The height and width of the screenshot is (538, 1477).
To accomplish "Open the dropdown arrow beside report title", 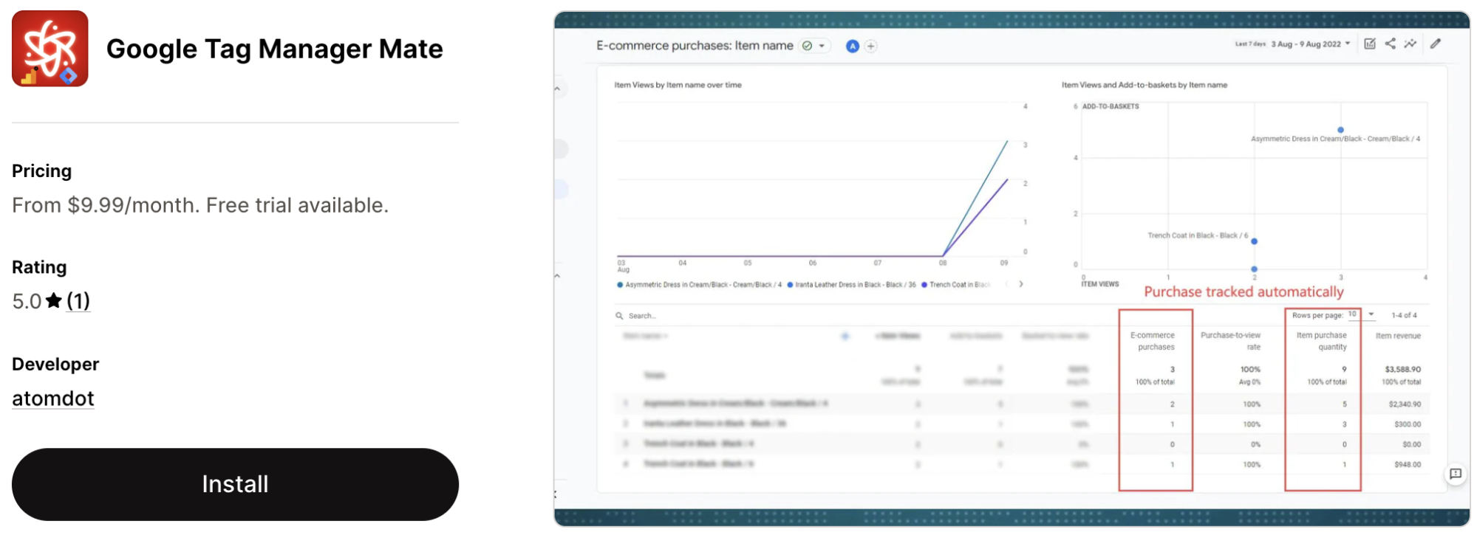I will [x=822, y=46].
